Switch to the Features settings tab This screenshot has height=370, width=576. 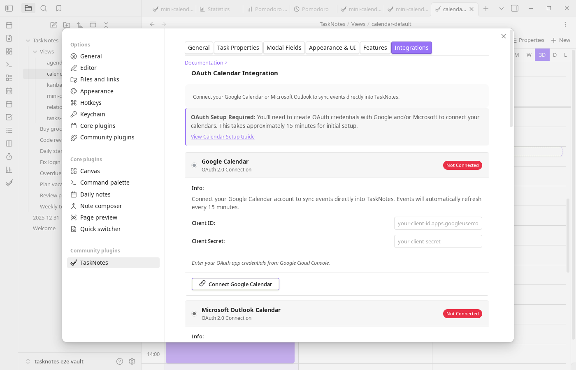coord(375,47)
